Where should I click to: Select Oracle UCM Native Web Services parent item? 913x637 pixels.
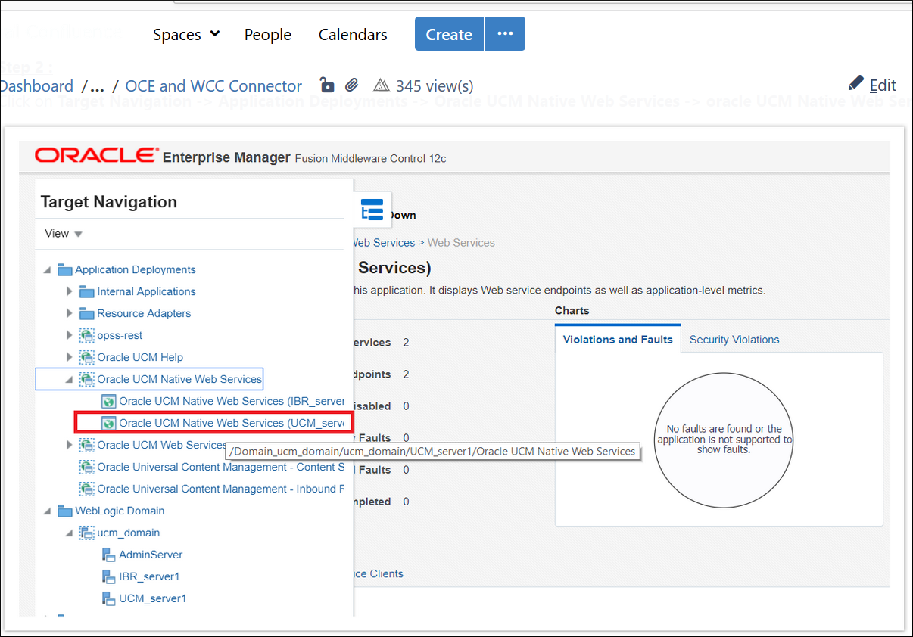pos(179,380)
